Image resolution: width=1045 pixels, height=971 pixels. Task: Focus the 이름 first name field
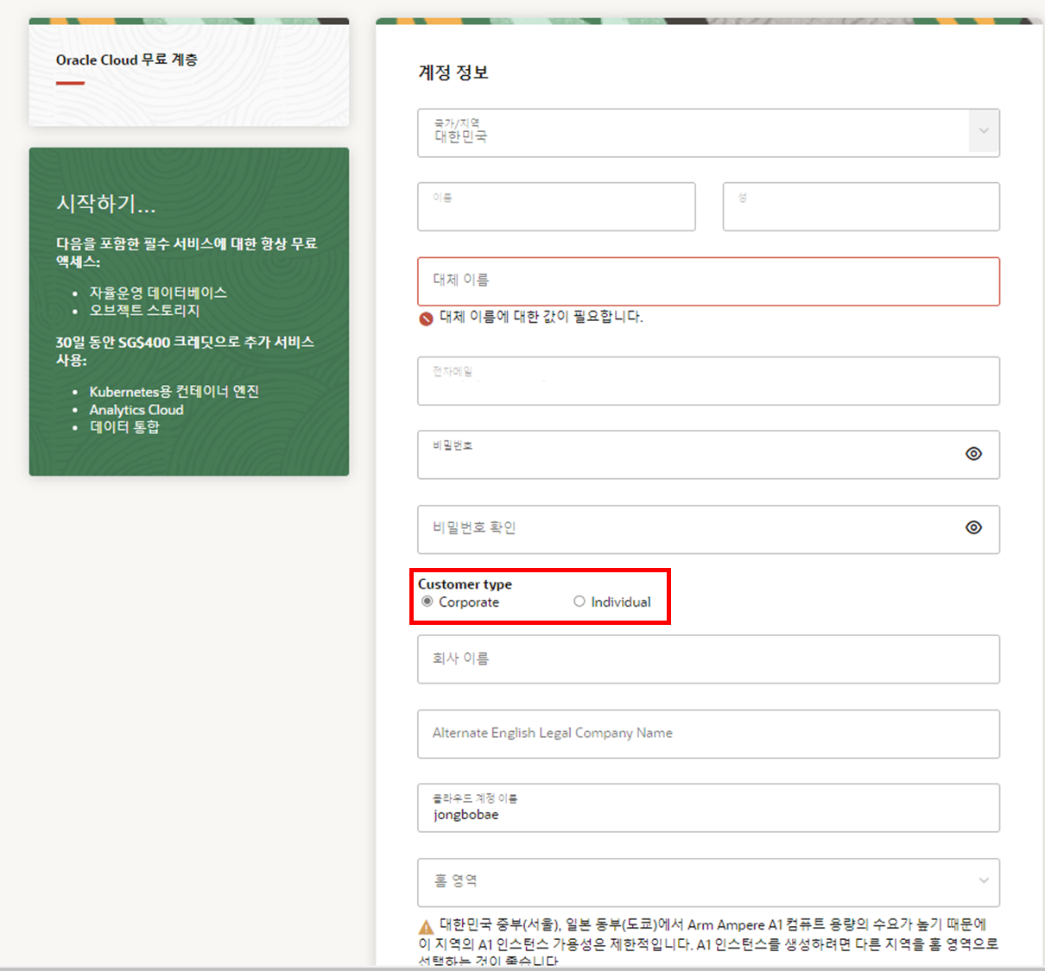556,206
